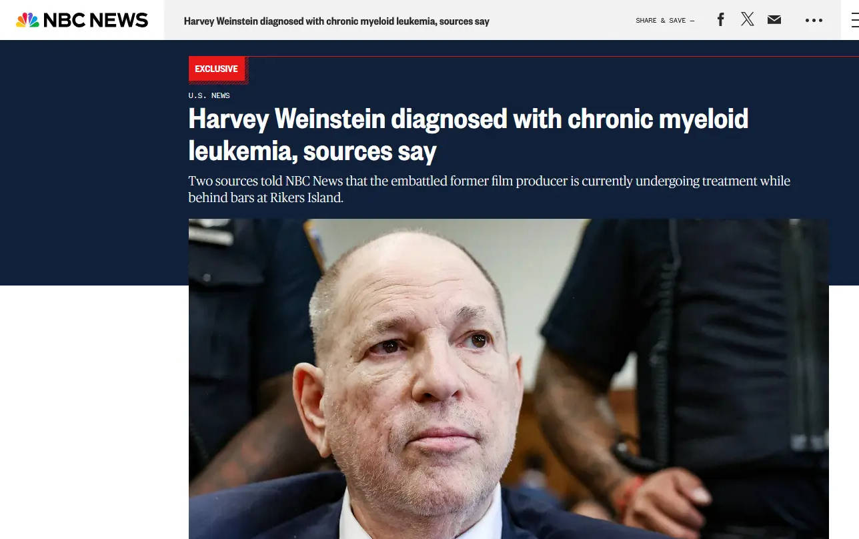Click the sticky header article title
Screen dimensions: 859x539
point(337,21)
